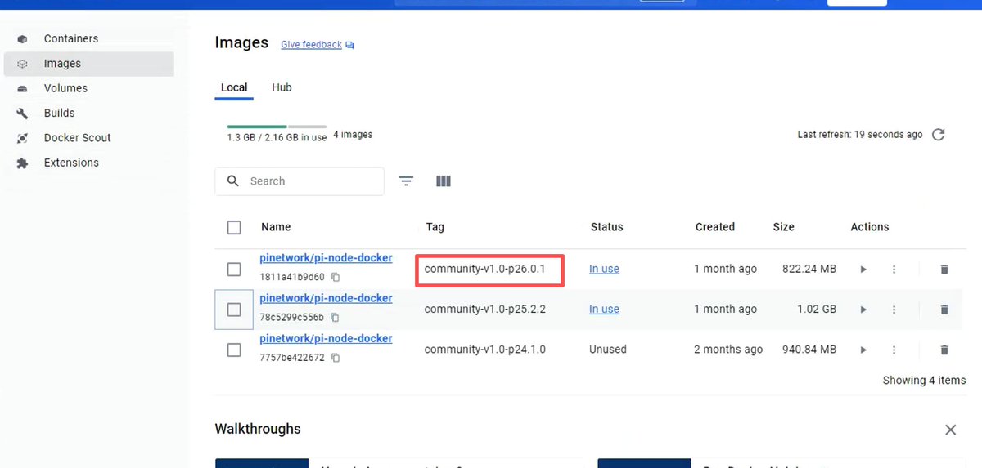This screenshot has width=982, height=468.
Task: Click the 822.24 MB size value
Action: click(809, 269)
